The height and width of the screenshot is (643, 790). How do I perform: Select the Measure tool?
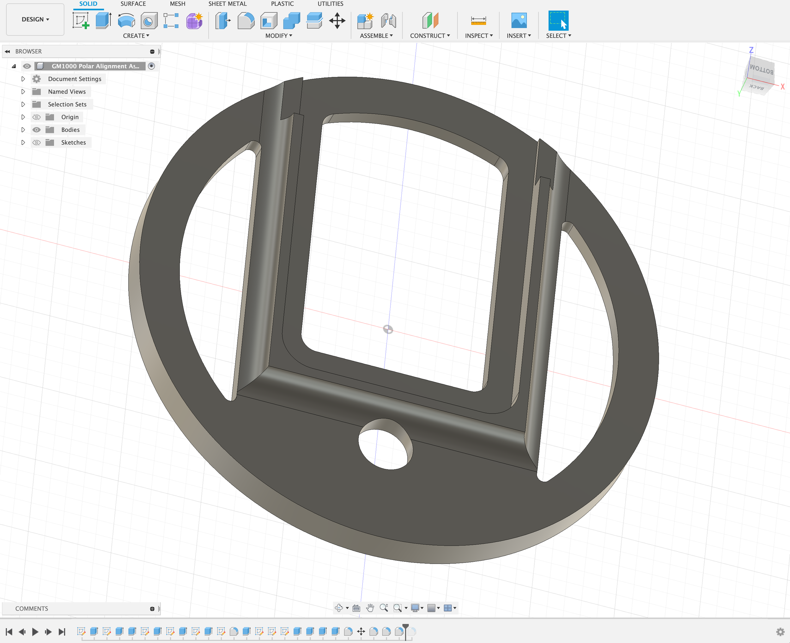[478, 20]
